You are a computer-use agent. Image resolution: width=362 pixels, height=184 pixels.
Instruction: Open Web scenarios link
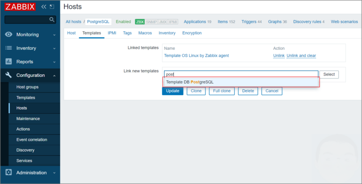coord(344,22)
